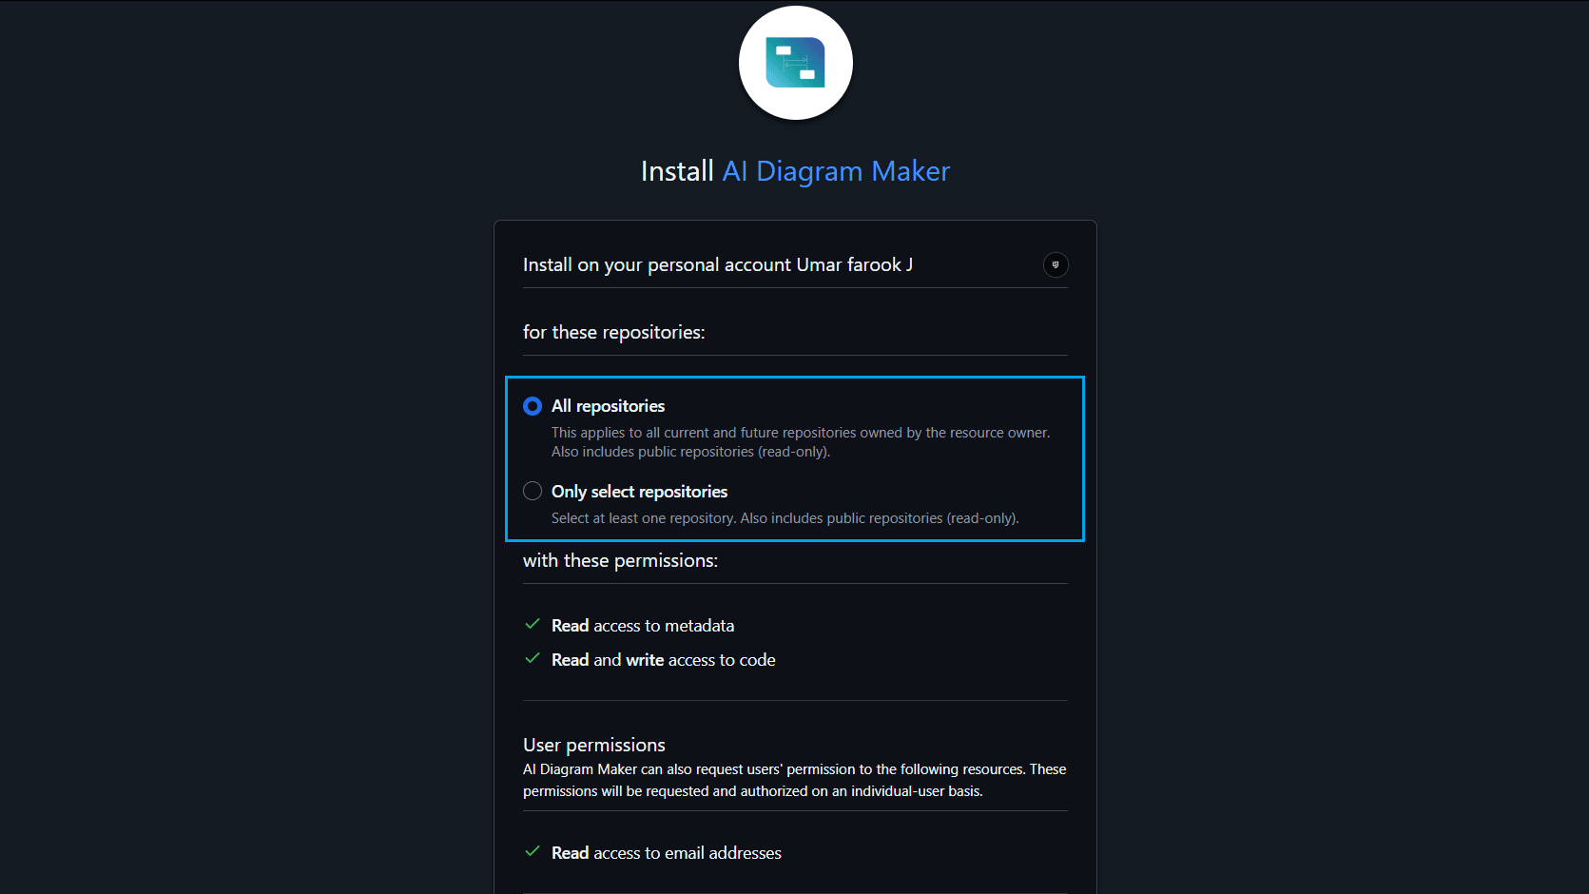Click the shield glyph on the account avatar

[1056, 264]
